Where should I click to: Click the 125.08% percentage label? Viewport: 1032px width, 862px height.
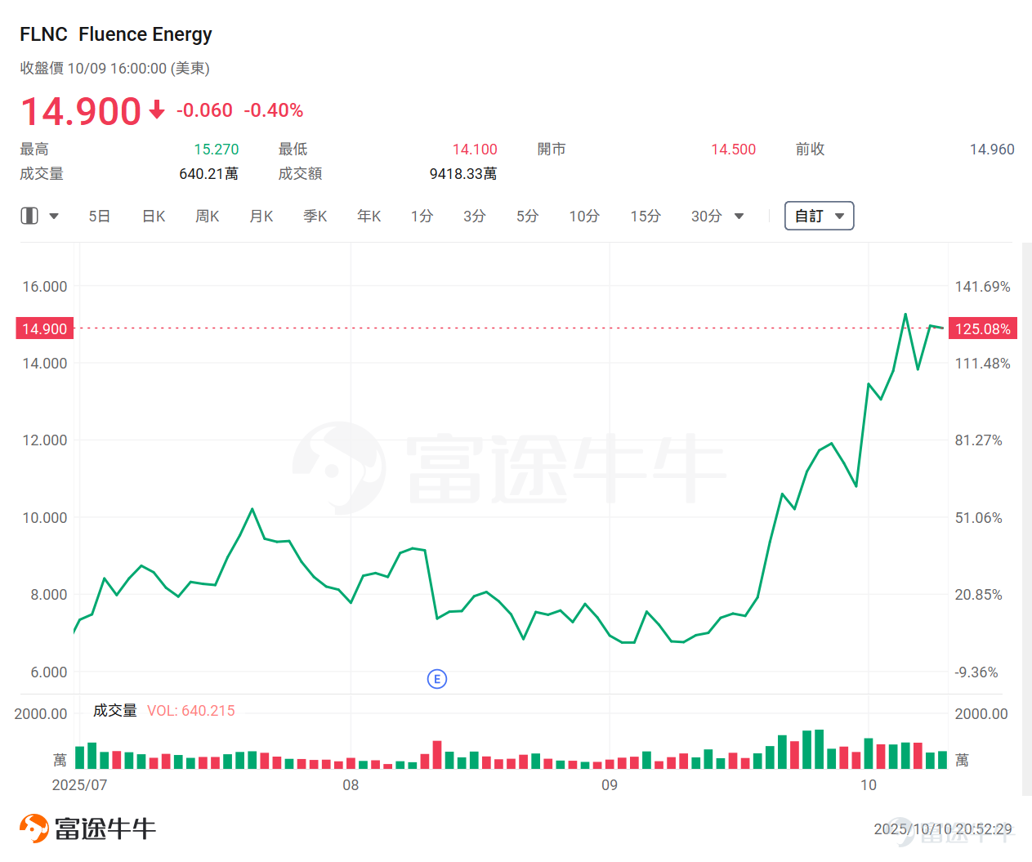point(983,328)
